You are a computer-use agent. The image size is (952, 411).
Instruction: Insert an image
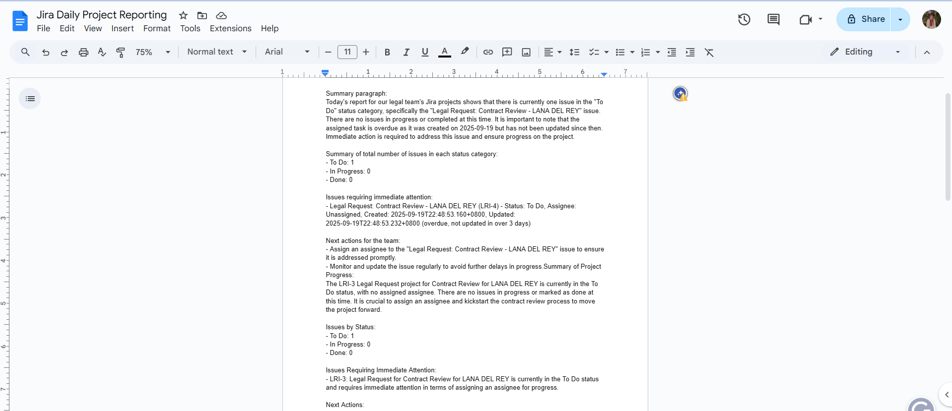pos(526,52)
